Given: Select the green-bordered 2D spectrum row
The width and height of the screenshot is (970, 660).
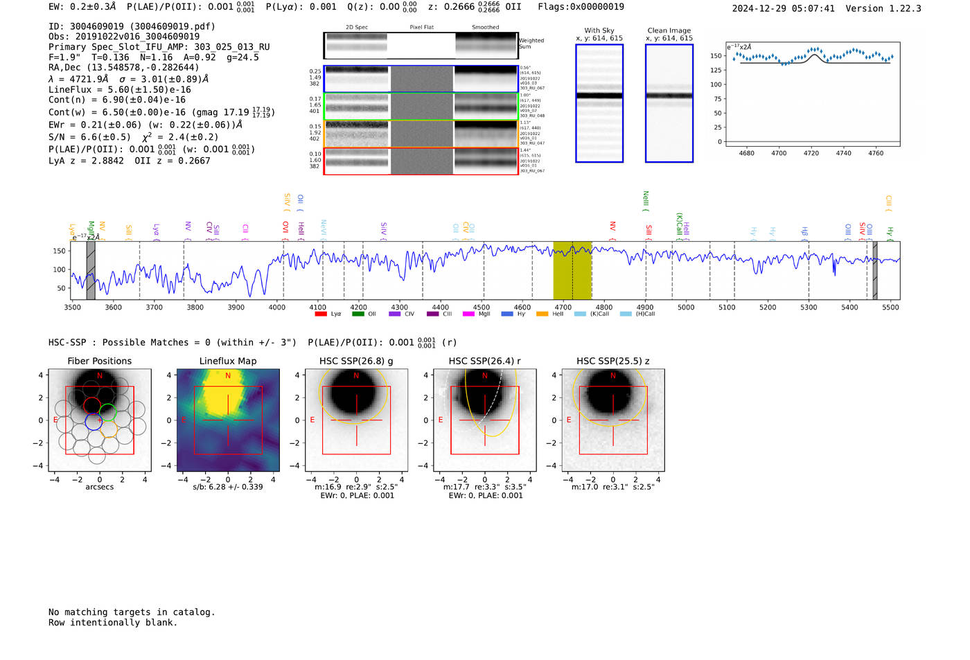Looking at the screenshot, I should 421,107.
